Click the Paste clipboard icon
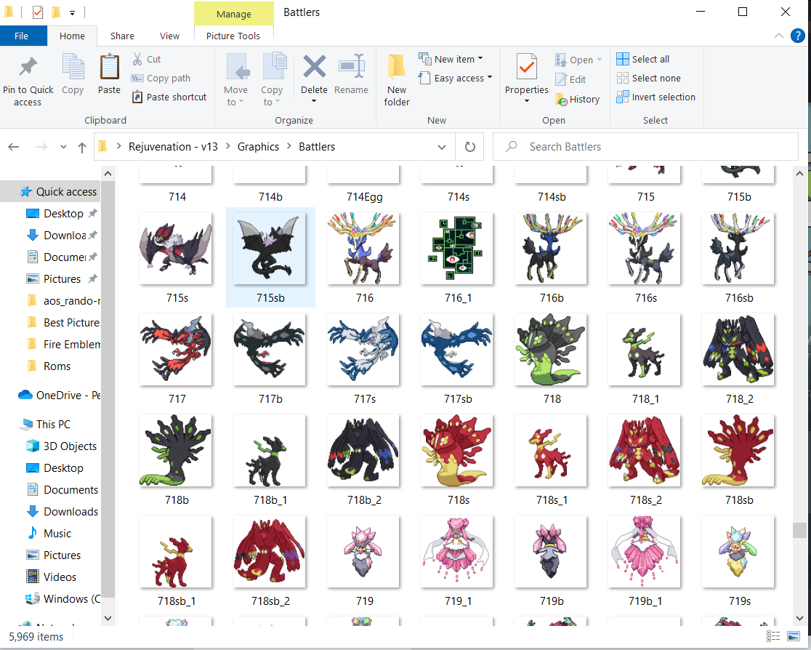Screen dimensions: 811x650 coord(109,67)
